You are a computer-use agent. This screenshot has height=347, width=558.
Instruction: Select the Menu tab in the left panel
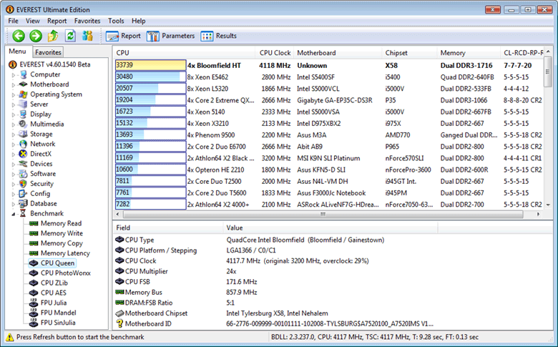click(x=17, y=52)
